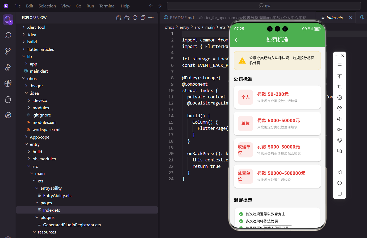Go forward with the navigation arrow

coord(160,6)
